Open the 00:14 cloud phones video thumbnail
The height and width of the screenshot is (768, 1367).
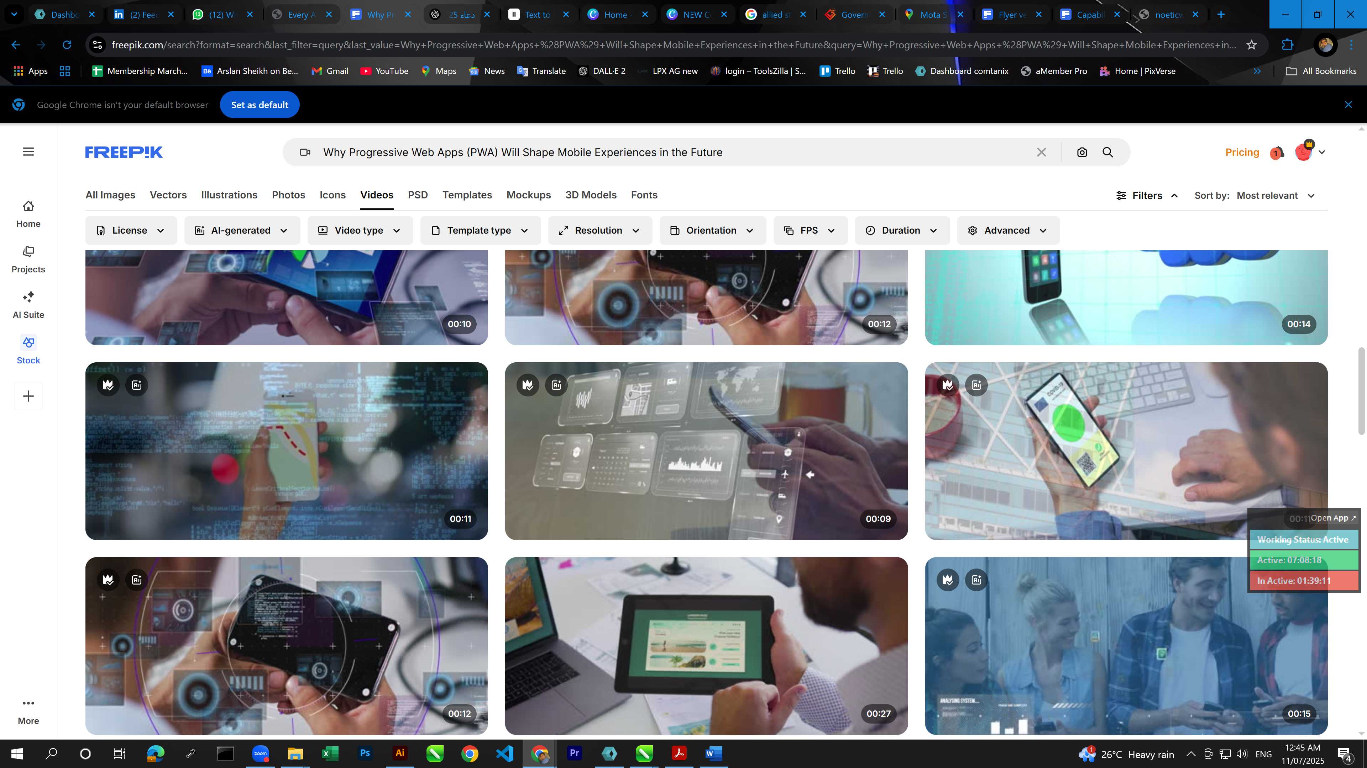coord(1126,298)
